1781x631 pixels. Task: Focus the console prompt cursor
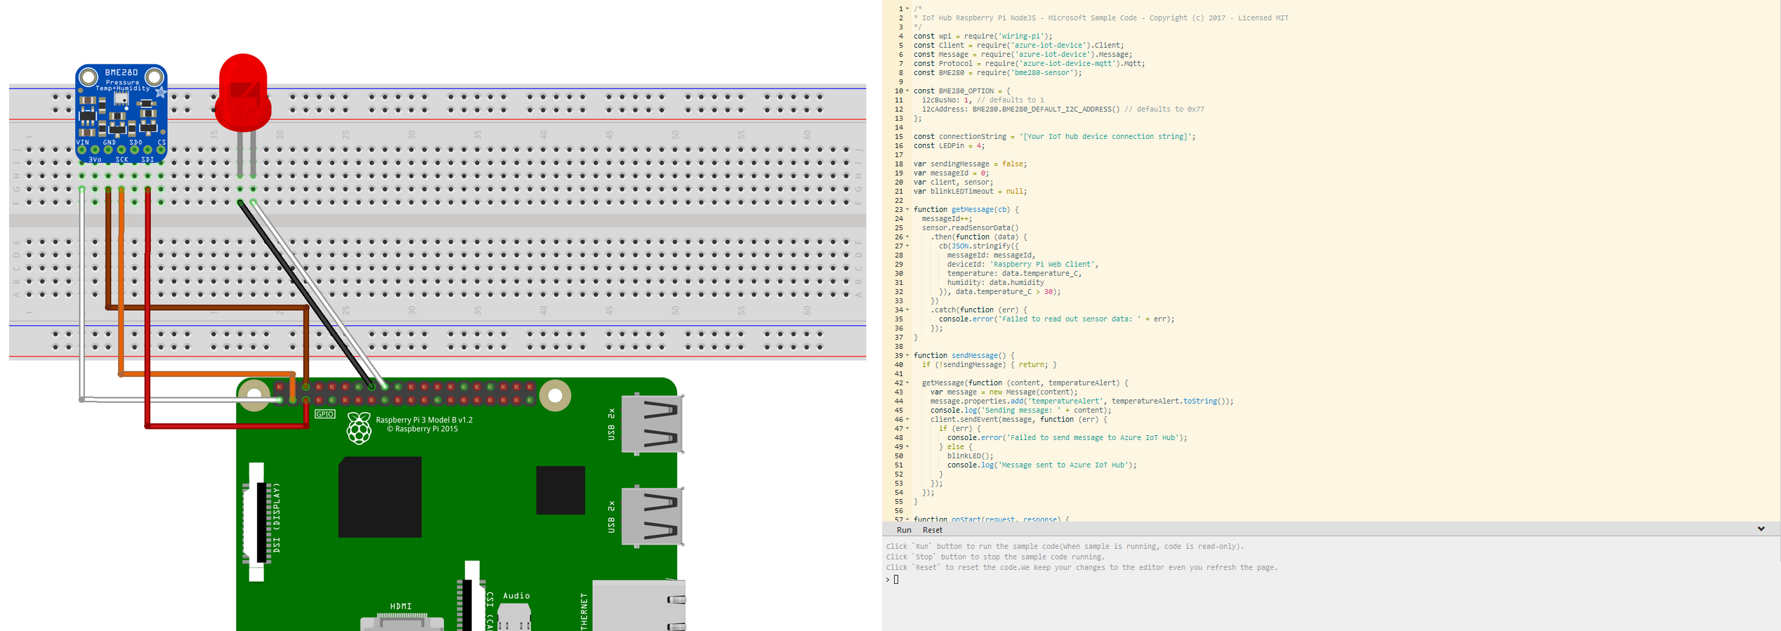pyautogui.click(x=896, y=580)
